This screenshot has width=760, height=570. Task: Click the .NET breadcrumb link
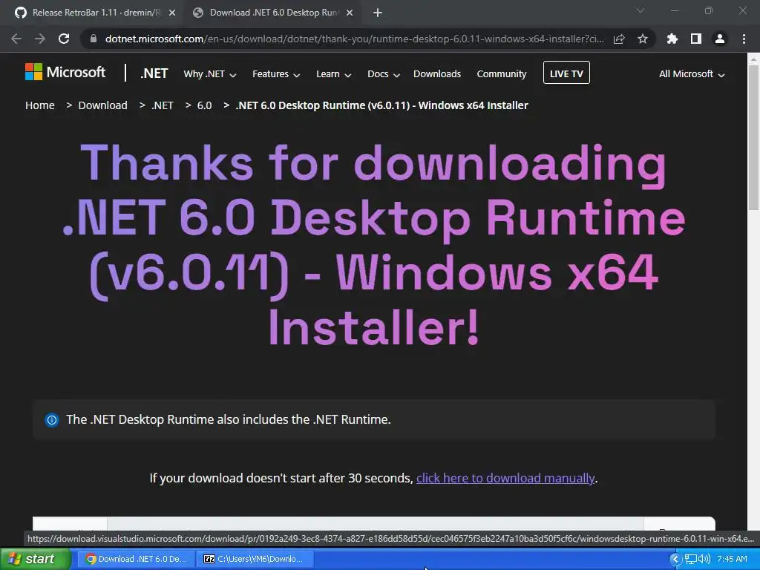[x=163, y=105]
